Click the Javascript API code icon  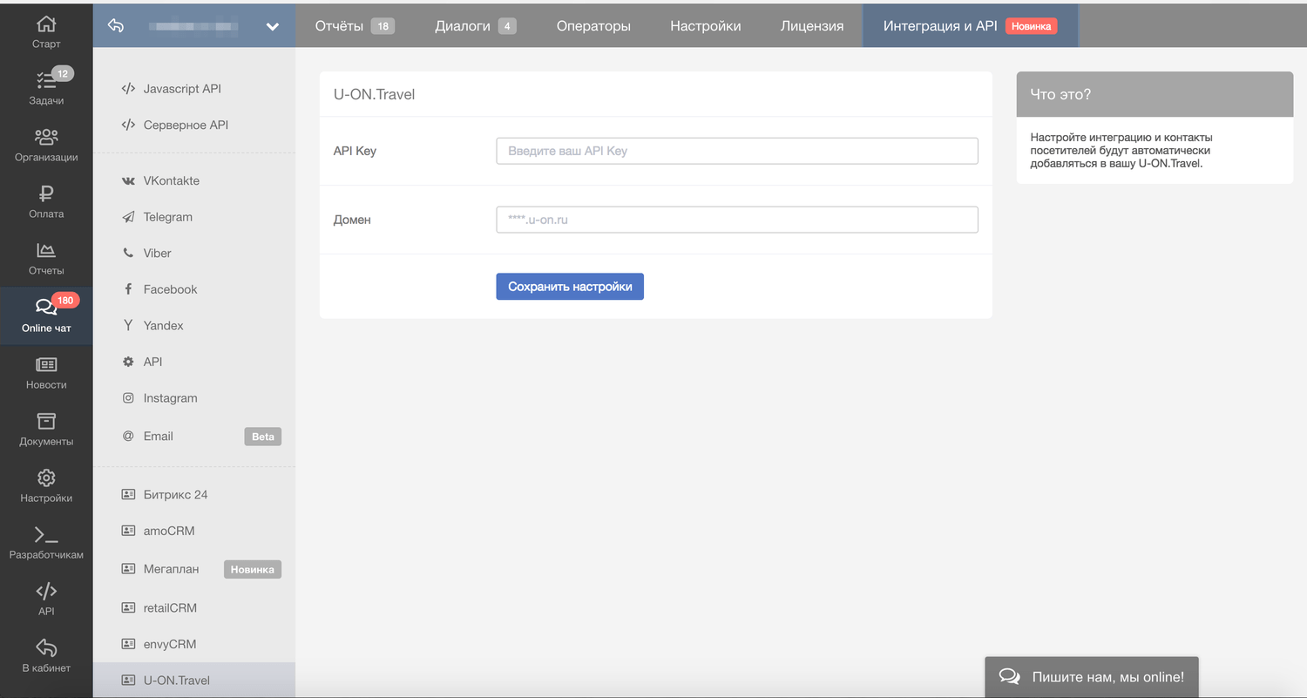coord(128,89)
